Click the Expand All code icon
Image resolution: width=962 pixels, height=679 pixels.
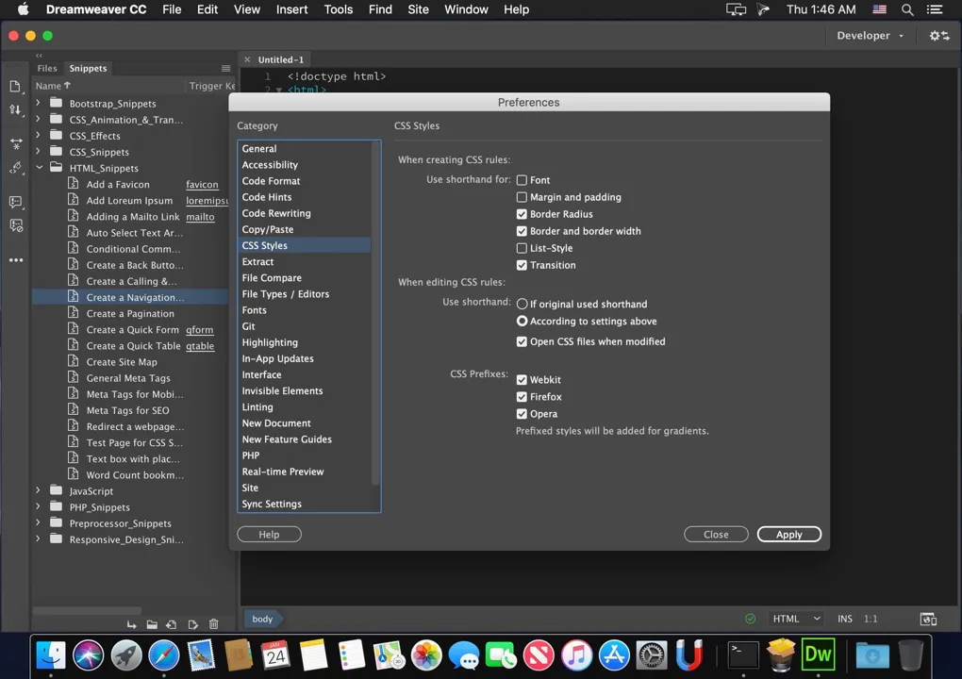[16, 143]
